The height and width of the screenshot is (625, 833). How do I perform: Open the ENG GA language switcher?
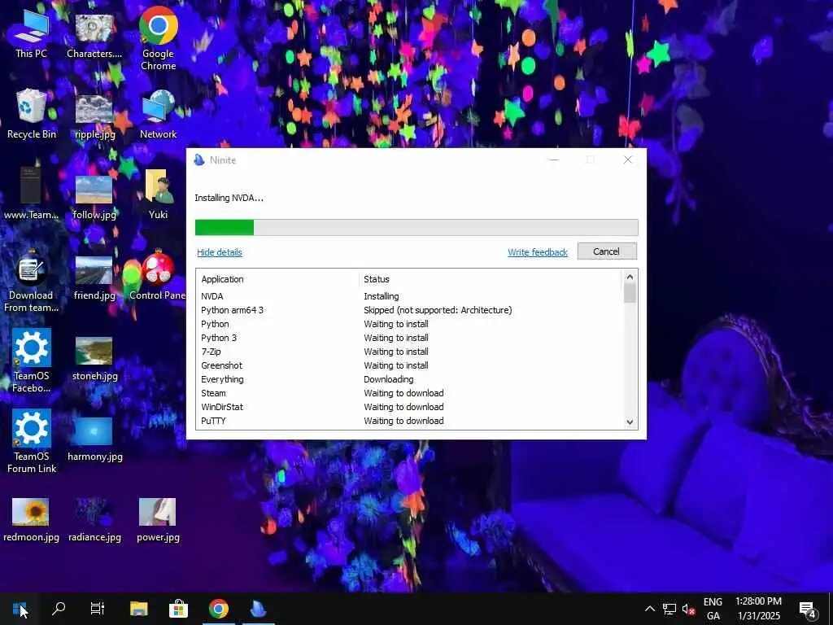[x=713, y=609]
